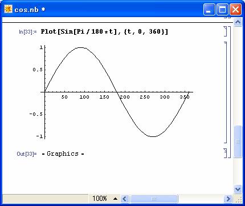The height and width of the screenshot is (206, 245).
Task: Click the In[33]:= cell label
Action: tap(28, 32)
